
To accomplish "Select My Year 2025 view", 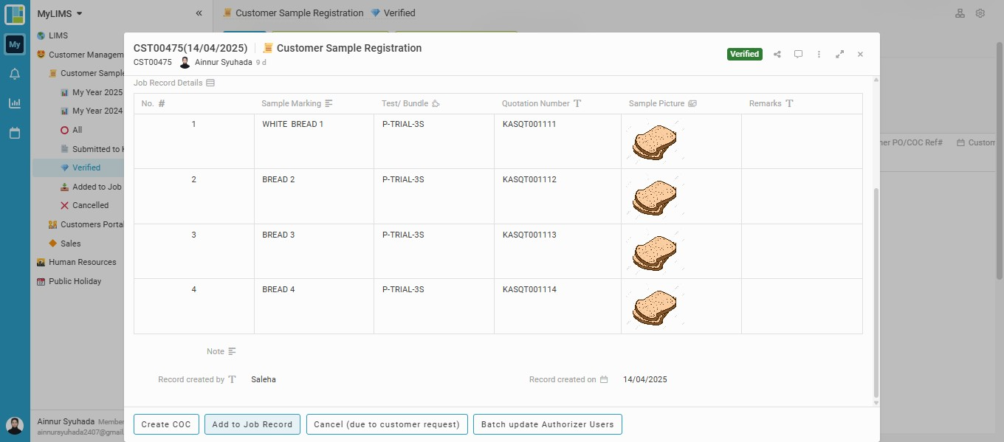I will (x=91, y=92).
